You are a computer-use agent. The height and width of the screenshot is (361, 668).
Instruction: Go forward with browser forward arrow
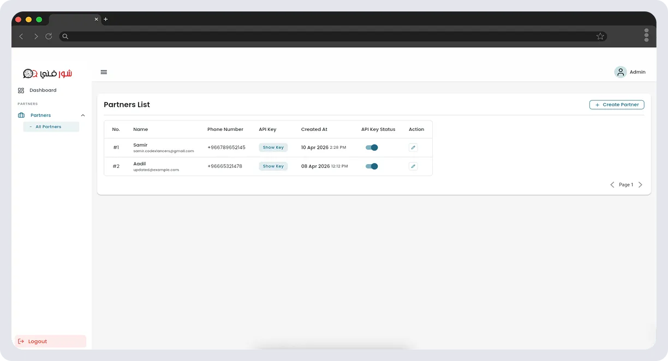35,36
